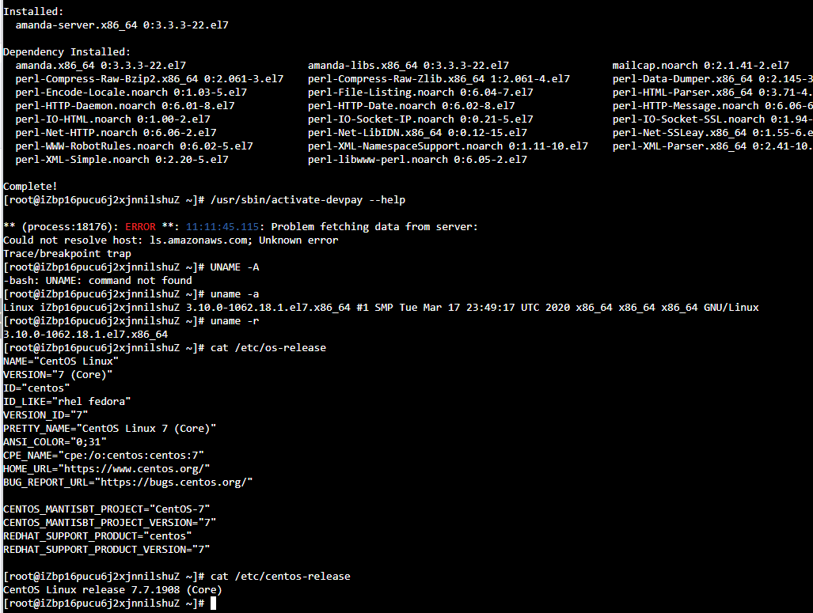Click the amanda-server.x86_64 package line
The width and height of the screenshot is (813, 613).
click(x=122, y=25)
